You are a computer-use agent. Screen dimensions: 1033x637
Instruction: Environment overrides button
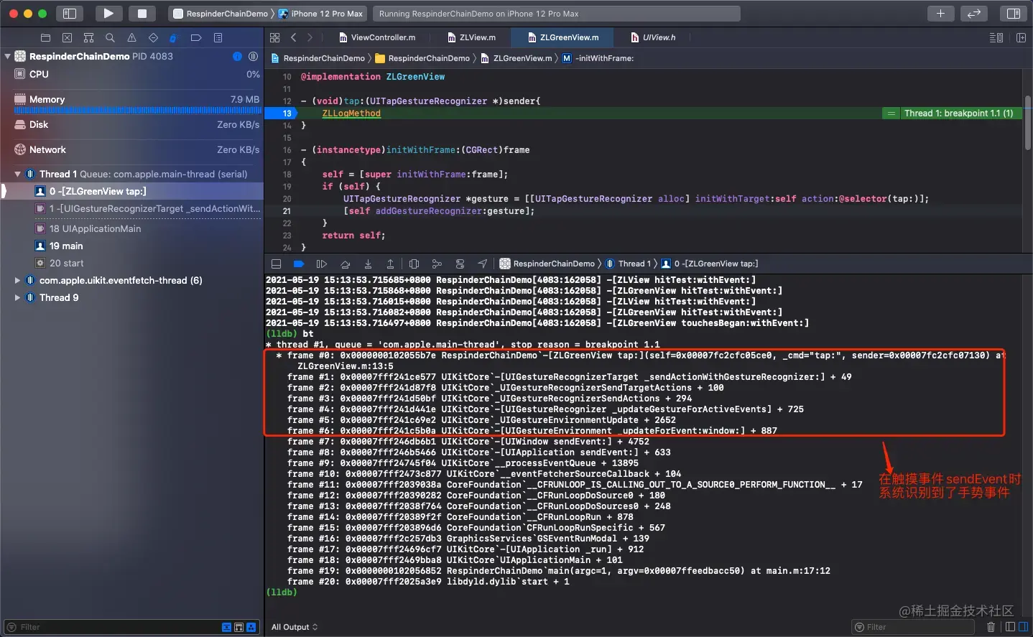click(x=460, y=264)
